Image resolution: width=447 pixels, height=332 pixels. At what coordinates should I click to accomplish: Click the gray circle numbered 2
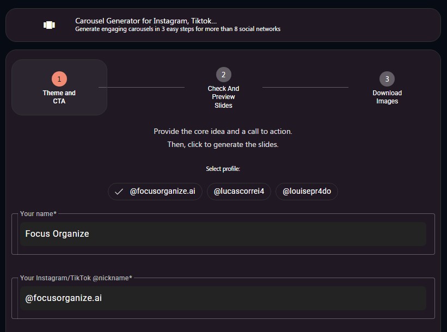[223, 74]
